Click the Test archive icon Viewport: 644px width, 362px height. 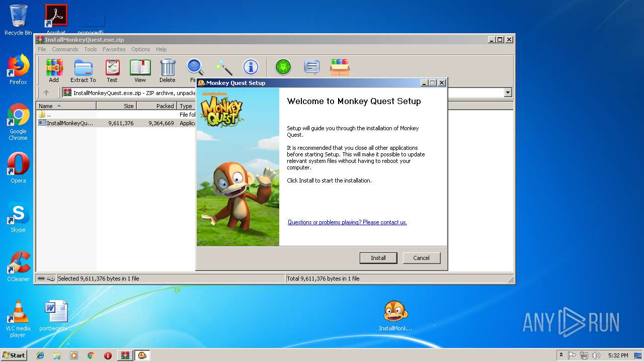coord(112,70)
